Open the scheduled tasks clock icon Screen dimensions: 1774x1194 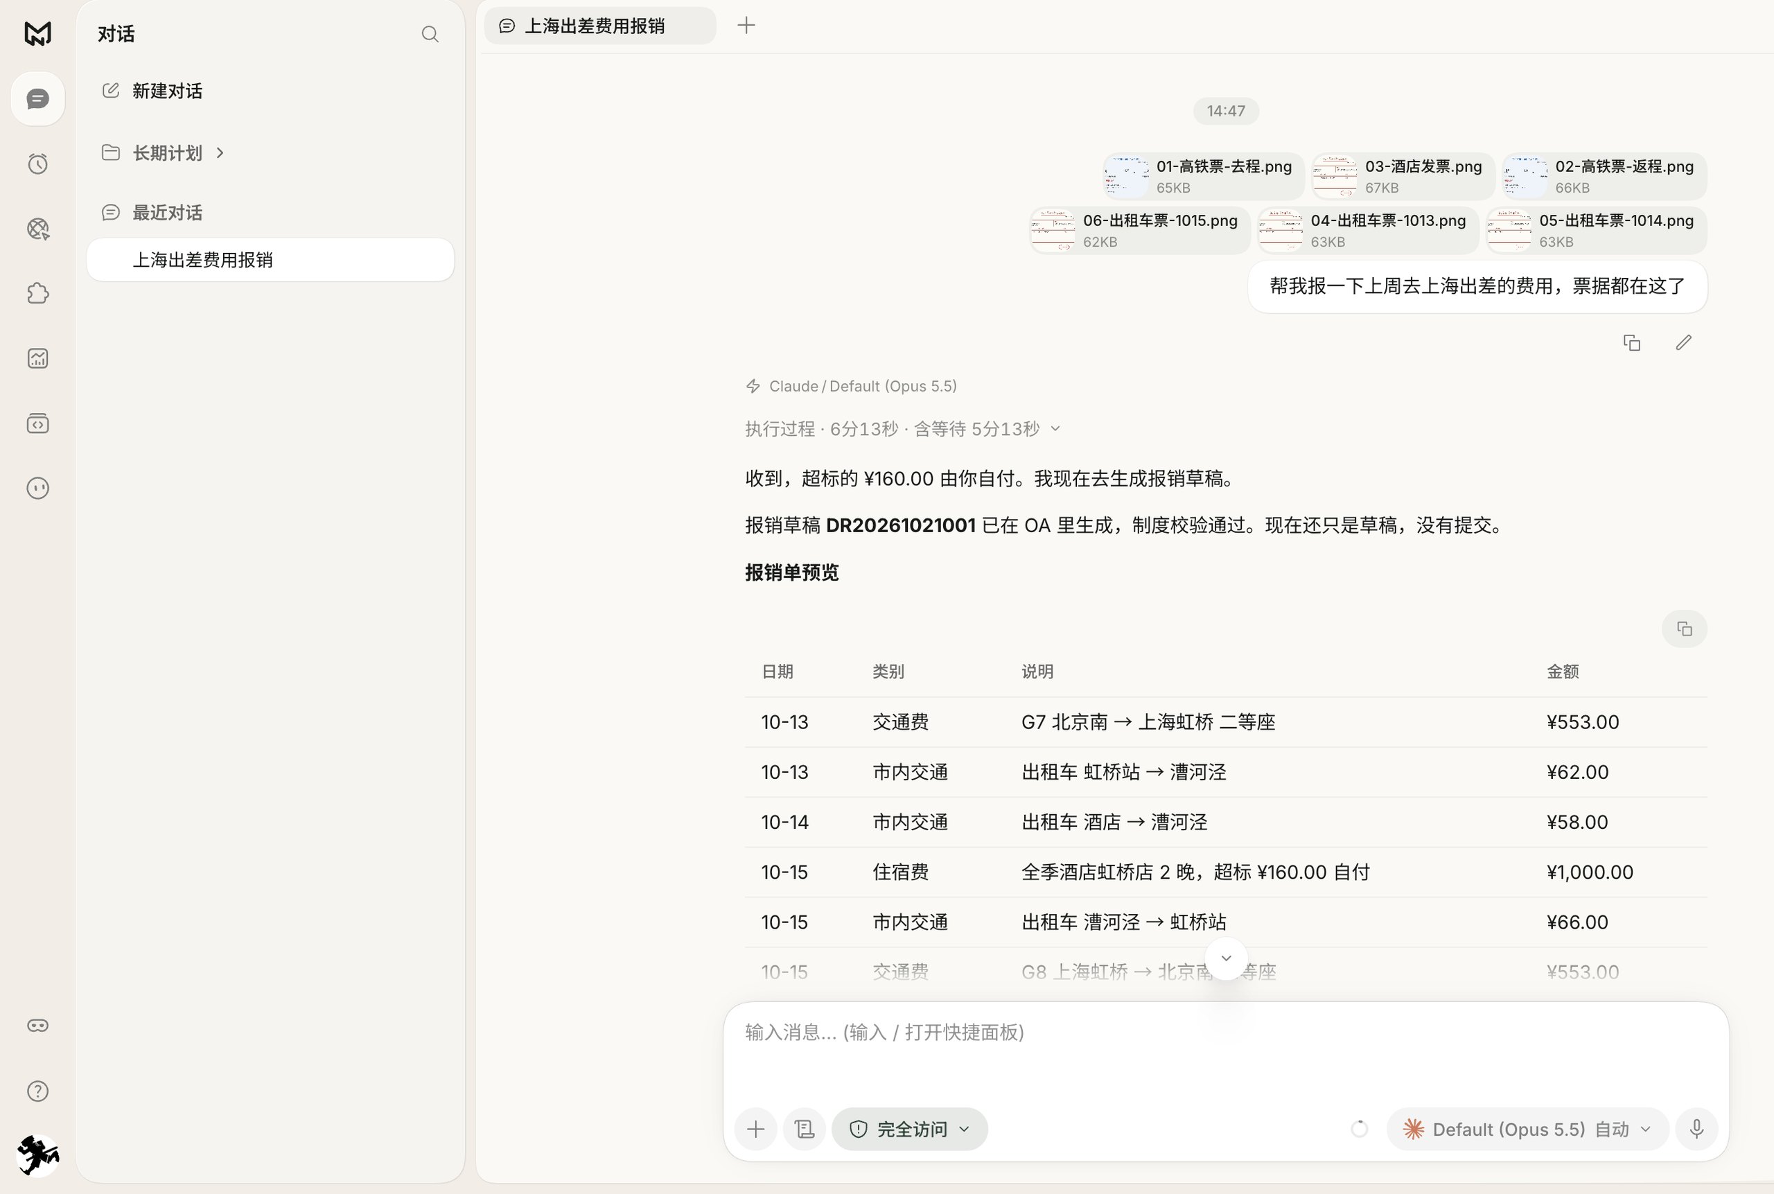pos(37,164)
